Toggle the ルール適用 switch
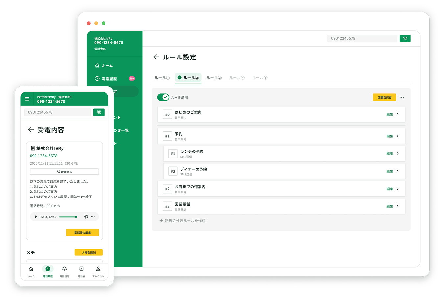The image size is (444, 300). click(163, 97)
